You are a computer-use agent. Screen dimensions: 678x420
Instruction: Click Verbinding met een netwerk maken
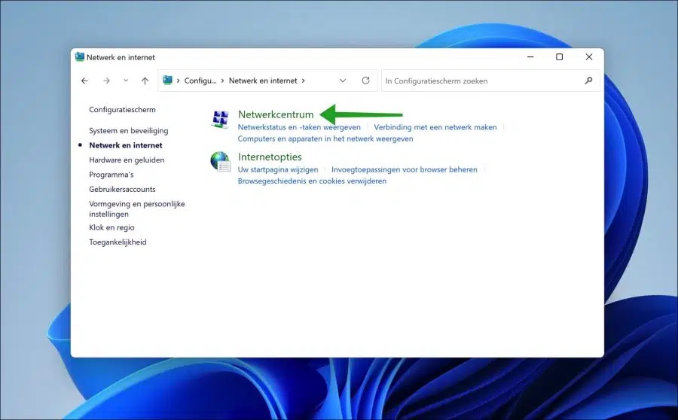click(x=435, y=127)
